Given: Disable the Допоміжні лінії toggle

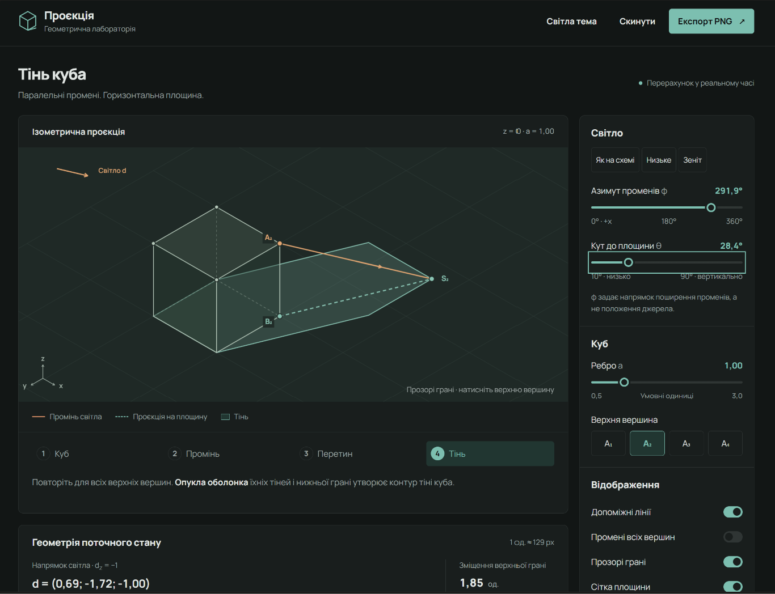Looking at the screenshot, I should (733, 512).
